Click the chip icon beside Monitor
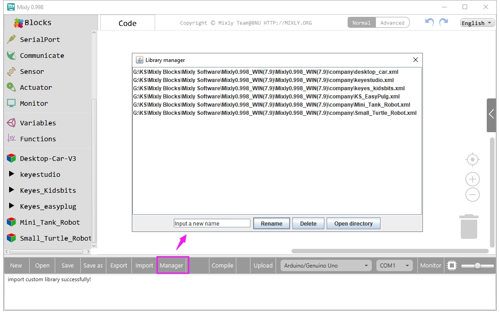 click(452, 266)
